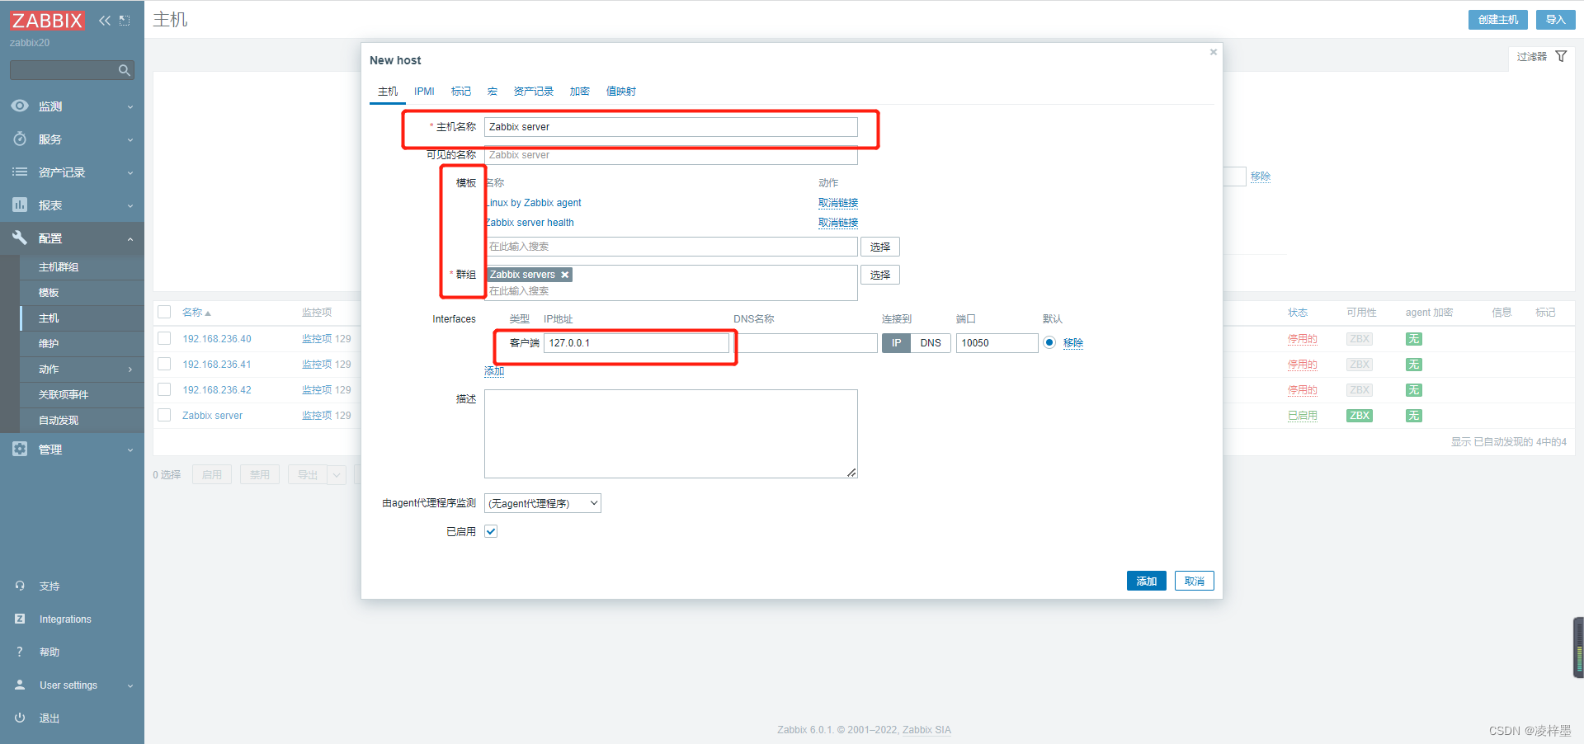Click Select button next to templates search
The width and height of the screenshot is (1584, 744).
point(880,247)
